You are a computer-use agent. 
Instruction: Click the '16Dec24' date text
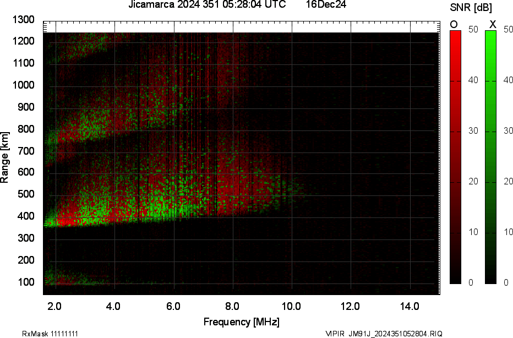pos(326,4)
